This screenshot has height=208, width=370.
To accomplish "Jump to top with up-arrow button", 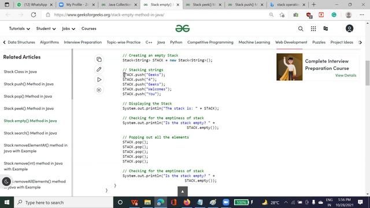I will pyautogui.click(x=183, y=191).
